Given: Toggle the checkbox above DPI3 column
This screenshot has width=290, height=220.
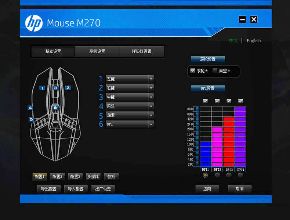Looking at the screenshot, I should (229, 101).
